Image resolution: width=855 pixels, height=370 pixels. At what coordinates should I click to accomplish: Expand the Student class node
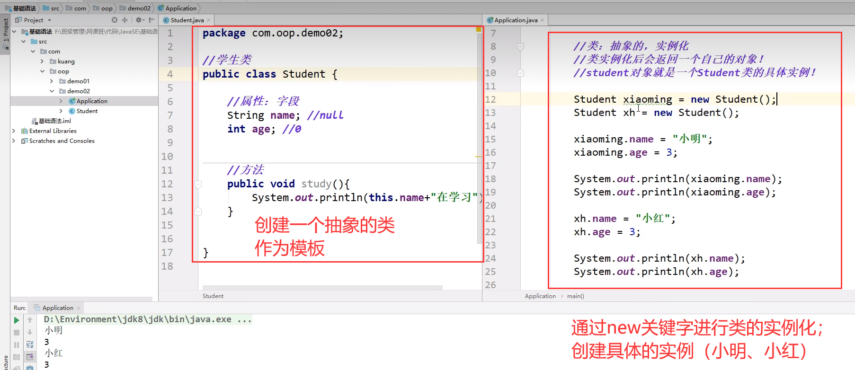(x=61, y=111)
